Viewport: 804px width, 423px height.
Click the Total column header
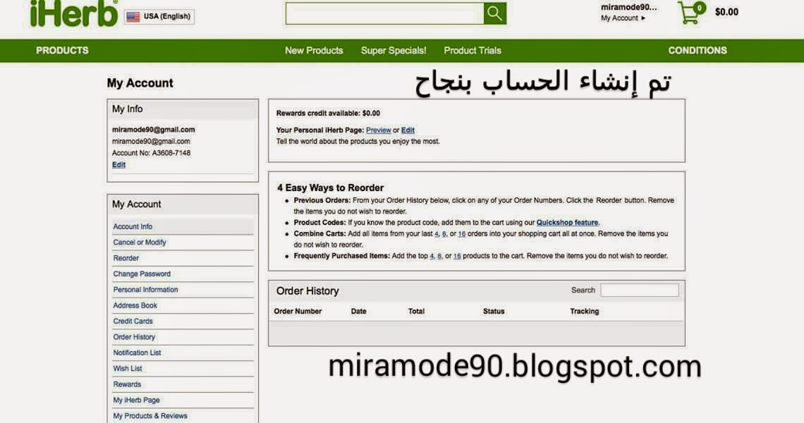[x=416, y=311]
